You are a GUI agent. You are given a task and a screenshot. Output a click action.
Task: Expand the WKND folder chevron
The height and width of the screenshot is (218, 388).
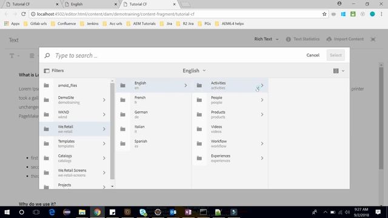coord(104,114)
